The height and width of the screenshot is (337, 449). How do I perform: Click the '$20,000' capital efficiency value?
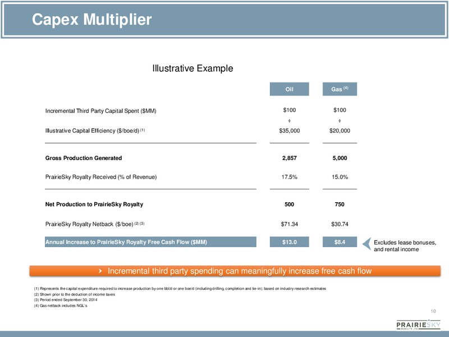(x=340, y=131)
